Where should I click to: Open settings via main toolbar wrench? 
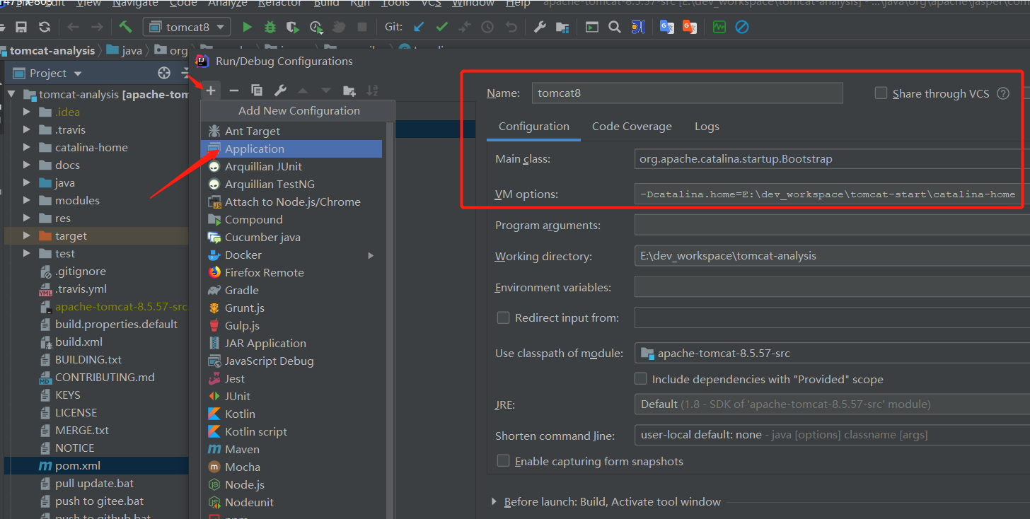pos(539,28)
